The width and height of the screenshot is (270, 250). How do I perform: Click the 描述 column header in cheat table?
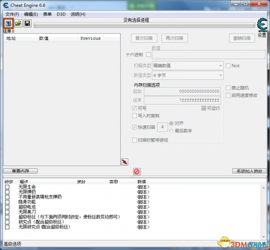click(47, 182)
